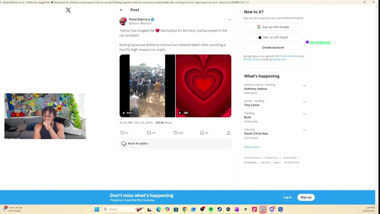The height and width of the screenshot is (214, 380).
Task: Read 41 replies
Action: [x=175, y=144]
